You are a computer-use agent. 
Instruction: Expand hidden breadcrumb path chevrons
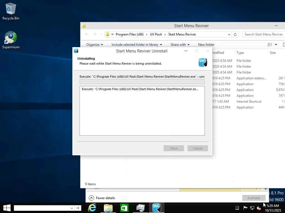coord(112,34)
